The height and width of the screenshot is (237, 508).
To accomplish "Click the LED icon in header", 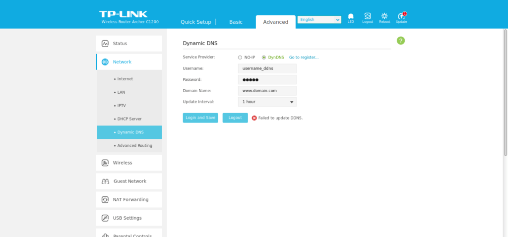I will 351,16.
